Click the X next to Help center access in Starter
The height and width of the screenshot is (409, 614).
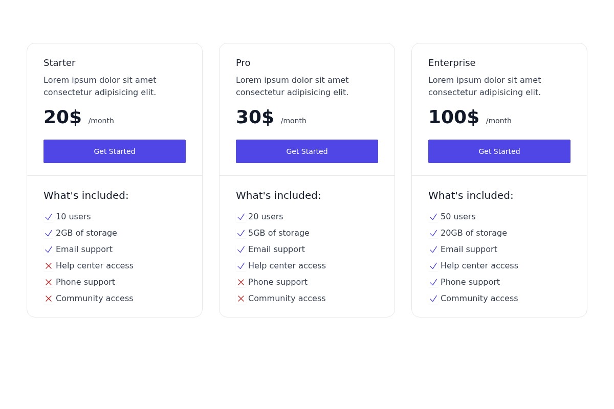tap(49, 266)
